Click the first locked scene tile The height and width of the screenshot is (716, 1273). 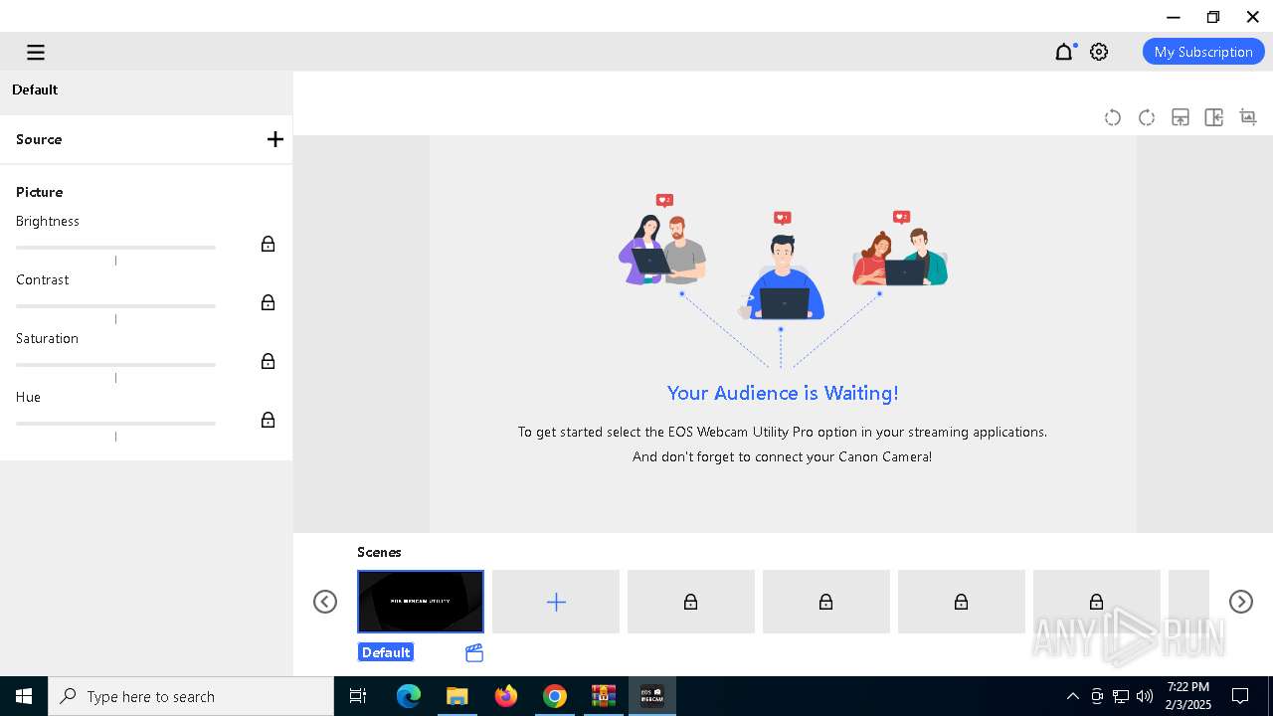(691, 602)
